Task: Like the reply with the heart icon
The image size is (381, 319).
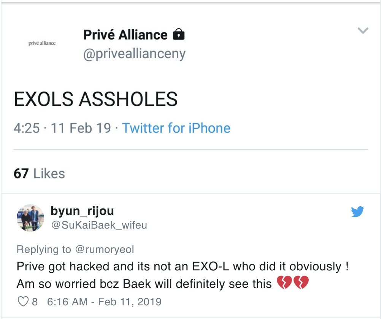Action: [x=23, y=302]
